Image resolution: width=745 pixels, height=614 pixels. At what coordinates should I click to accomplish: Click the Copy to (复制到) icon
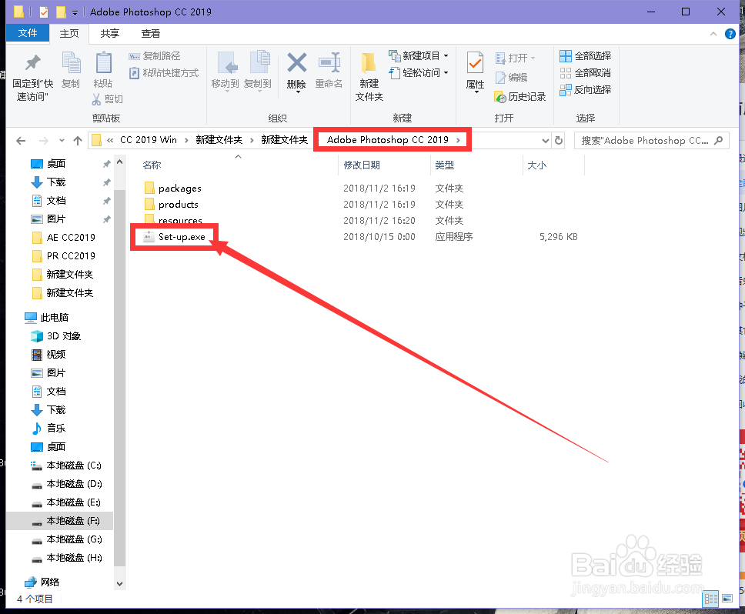point(259,63)
